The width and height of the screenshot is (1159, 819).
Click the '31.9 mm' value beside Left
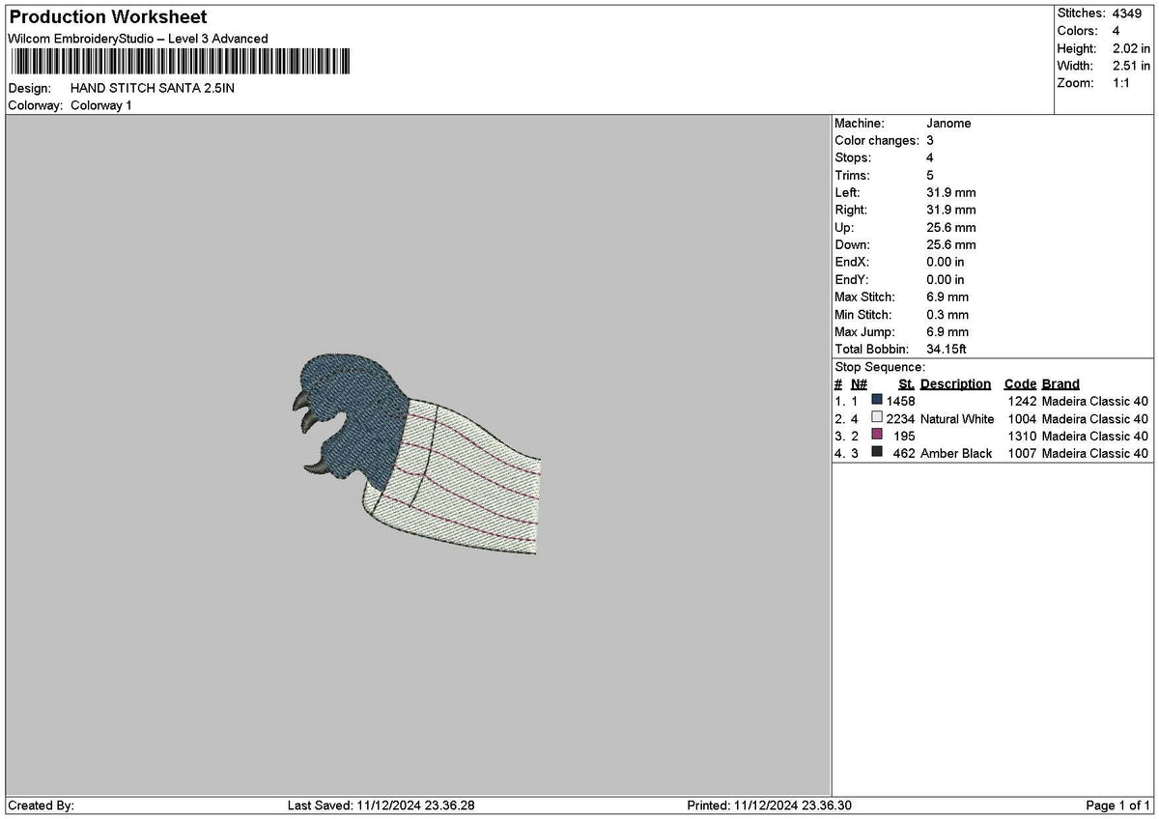[950, 192]
